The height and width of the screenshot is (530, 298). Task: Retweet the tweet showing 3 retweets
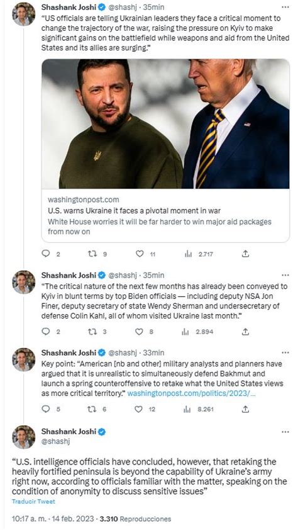[x=92, y=332]
